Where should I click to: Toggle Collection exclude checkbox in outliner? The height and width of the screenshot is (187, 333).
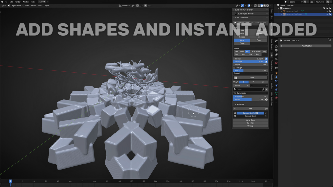(324, 8)
